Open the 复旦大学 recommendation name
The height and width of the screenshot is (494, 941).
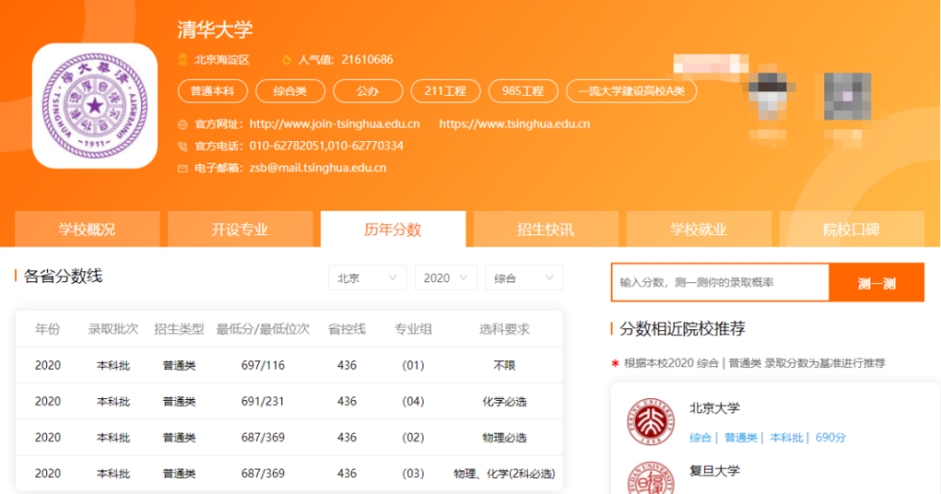pyautogui.click(x=714, y=470)
